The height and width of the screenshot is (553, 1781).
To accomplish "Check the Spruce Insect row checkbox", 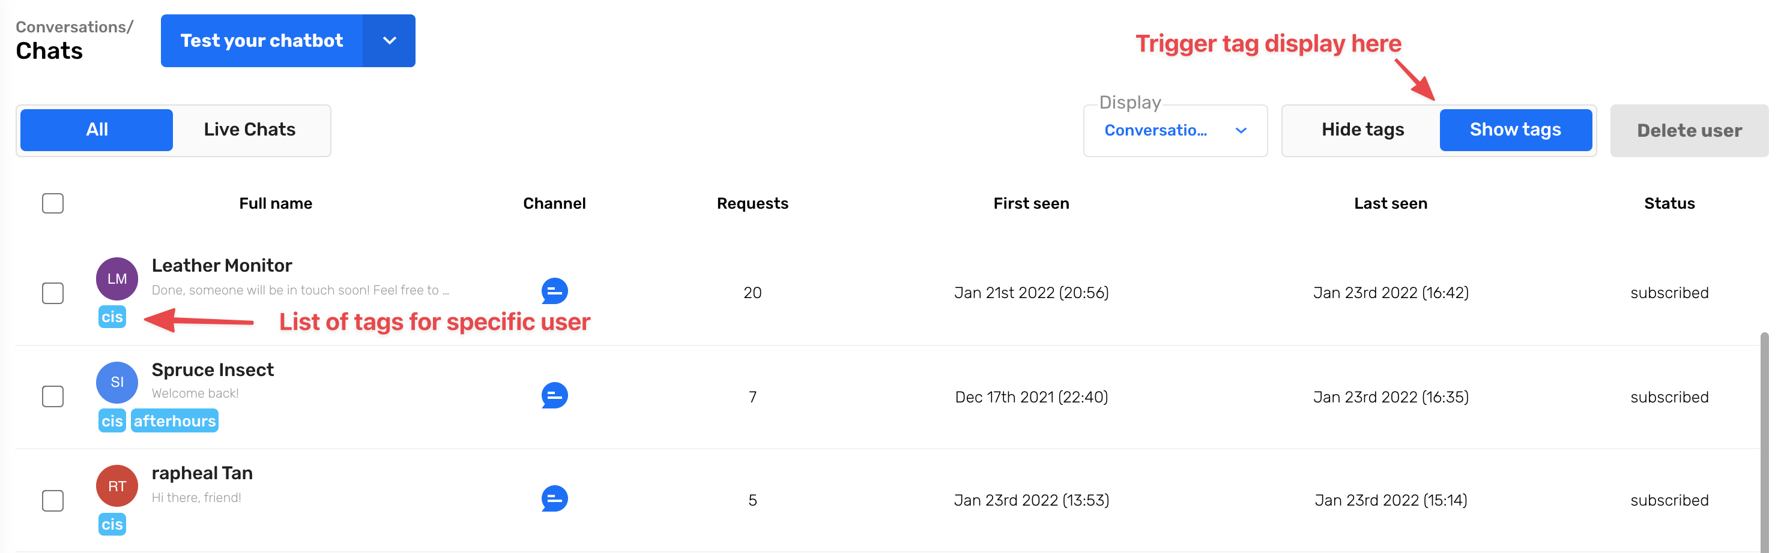I will 53,396.
